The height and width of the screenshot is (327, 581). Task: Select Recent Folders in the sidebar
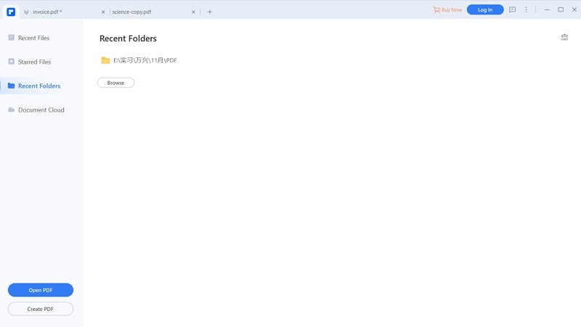tap(35, 86)
